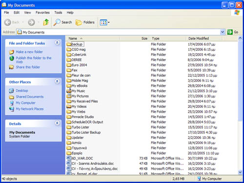The height and width of the screenshot is (183, 244).
Task: Open the Tools menu
Action: [58, 13]
